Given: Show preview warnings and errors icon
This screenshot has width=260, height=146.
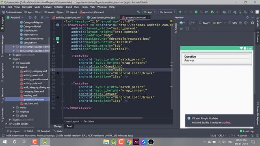Looking at the screenshot, I should pyautogui.click(x=252, y=23).
